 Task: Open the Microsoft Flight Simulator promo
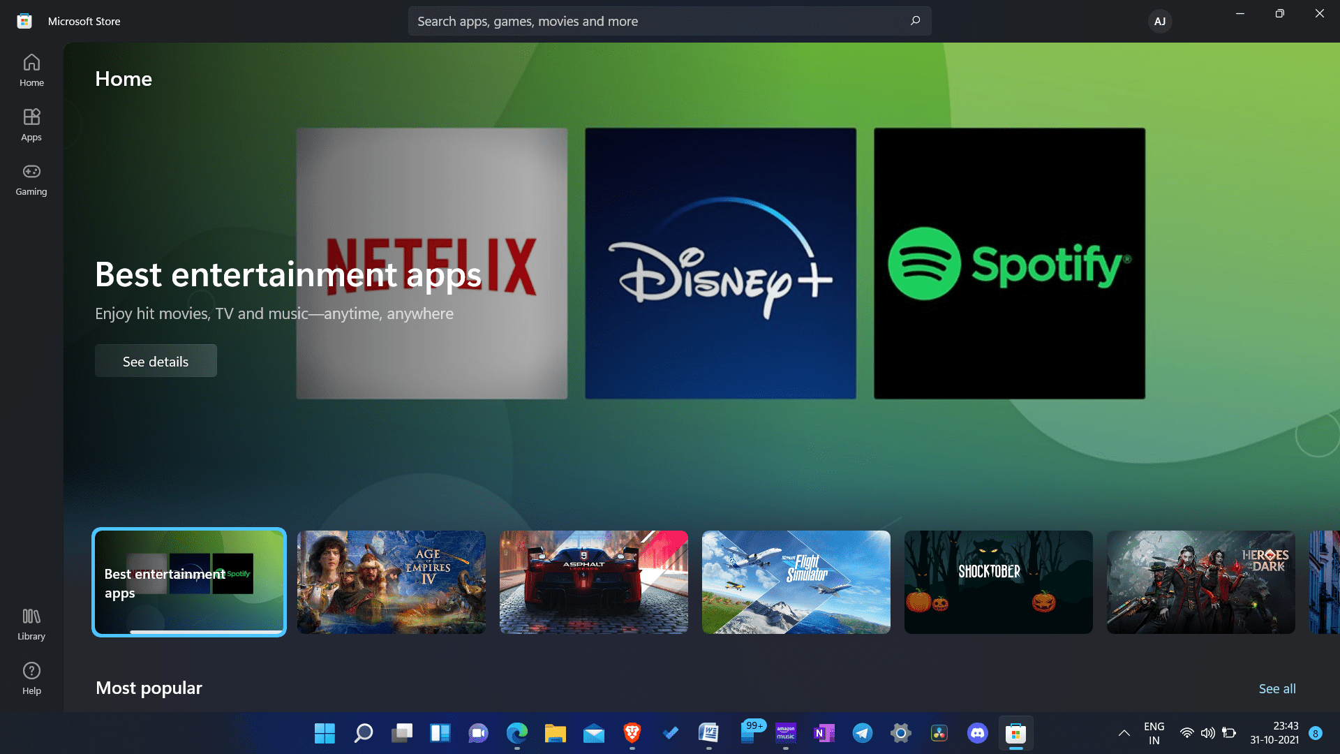click(x=796, y=582)
